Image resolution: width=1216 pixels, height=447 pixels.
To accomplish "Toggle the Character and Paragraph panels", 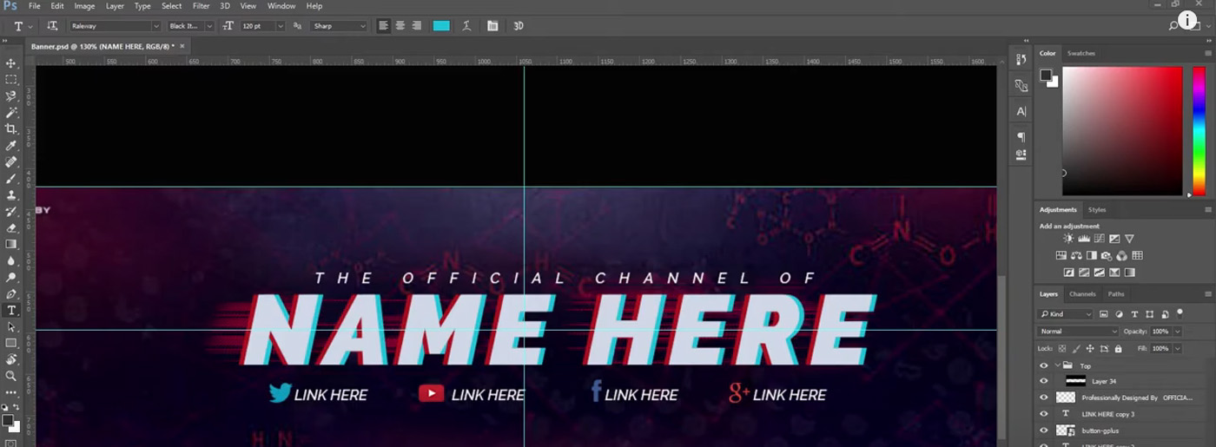I will (x=492, y=26).
